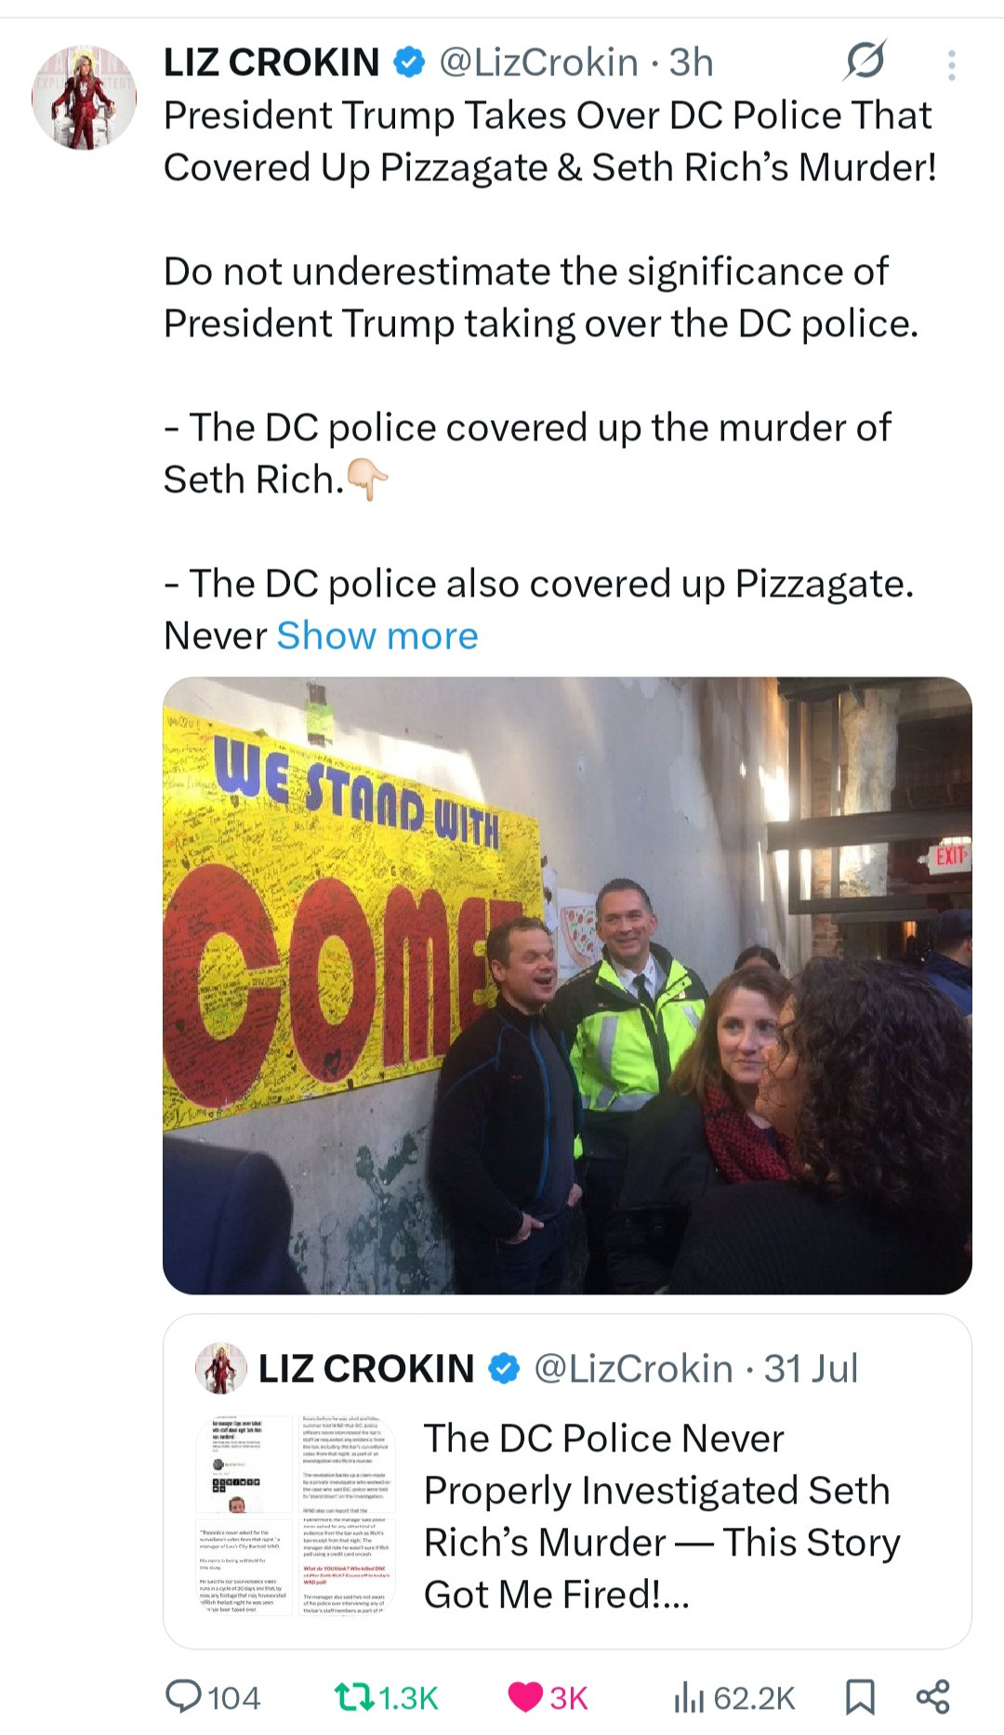This screenshot has height=1735, width=1004.
Task: Open the attached Comet sign photo
Action: 567,985
